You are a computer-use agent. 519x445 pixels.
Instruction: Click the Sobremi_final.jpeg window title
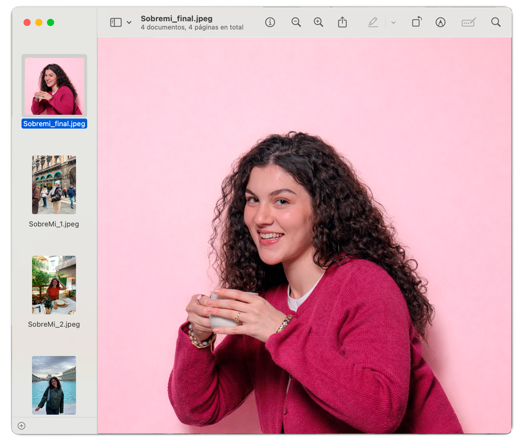tap(176, 19)
